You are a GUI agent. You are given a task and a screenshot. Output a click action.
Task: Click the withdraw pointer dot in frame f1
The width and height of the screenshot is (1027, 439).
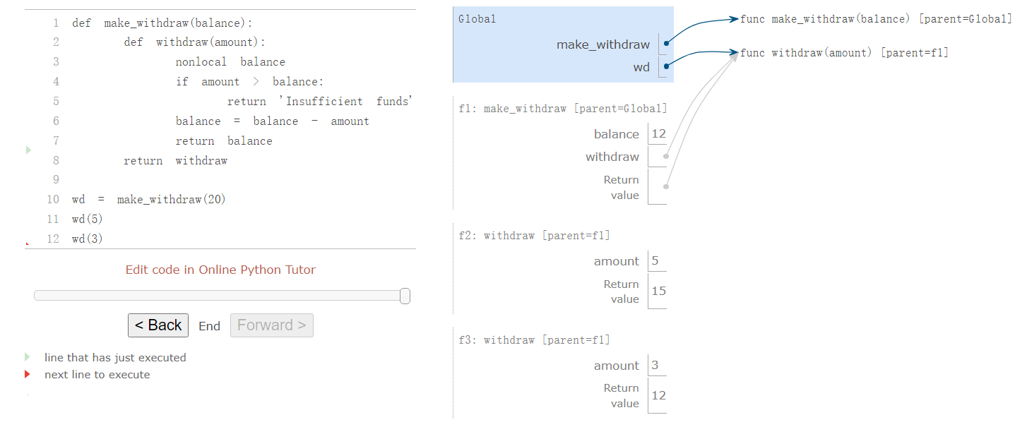click(665, 157)
